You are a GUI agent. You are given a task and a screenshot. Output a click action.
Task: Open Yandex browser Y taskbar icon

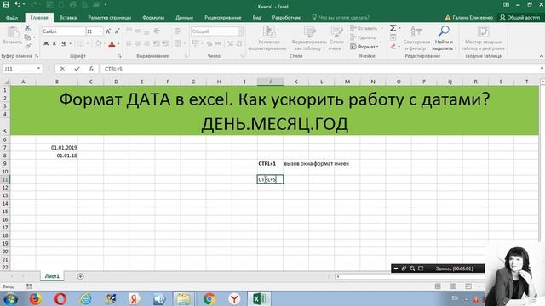pyautogui.click(x=234, y=298)
